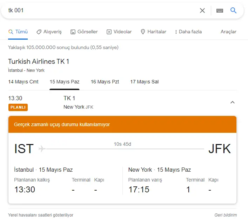
Task: Click the orange real-time status banner
Action: (x=122, y=124)
